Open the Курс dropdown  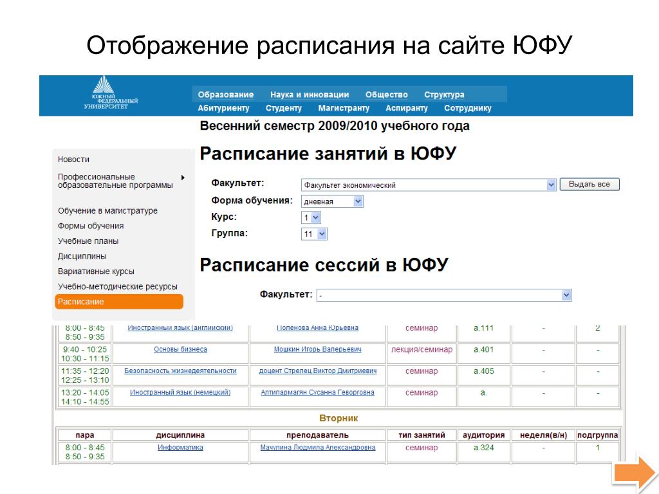311,217
